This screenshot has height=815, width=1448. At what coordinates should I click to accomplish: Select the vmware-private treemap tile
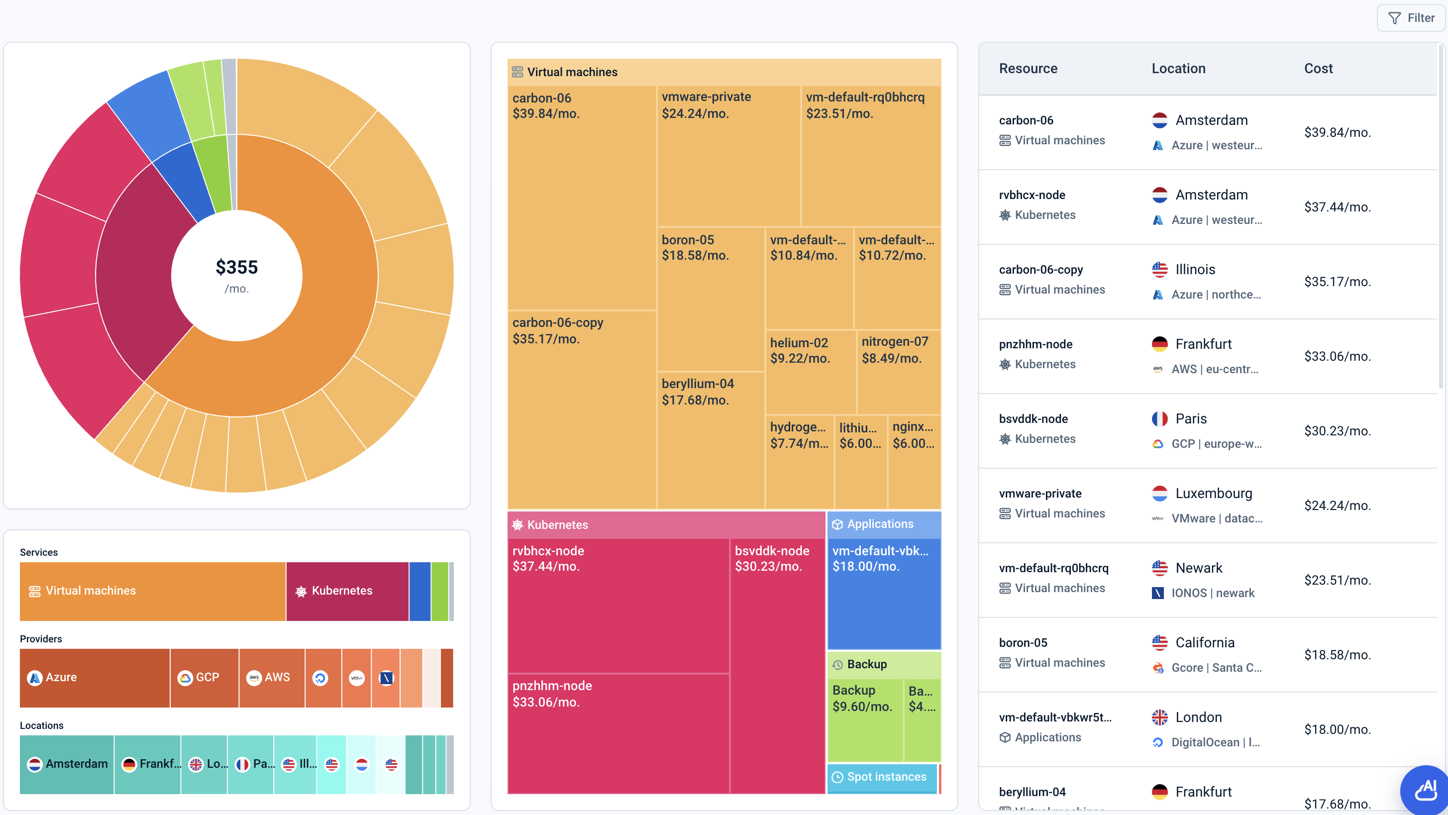728,156
